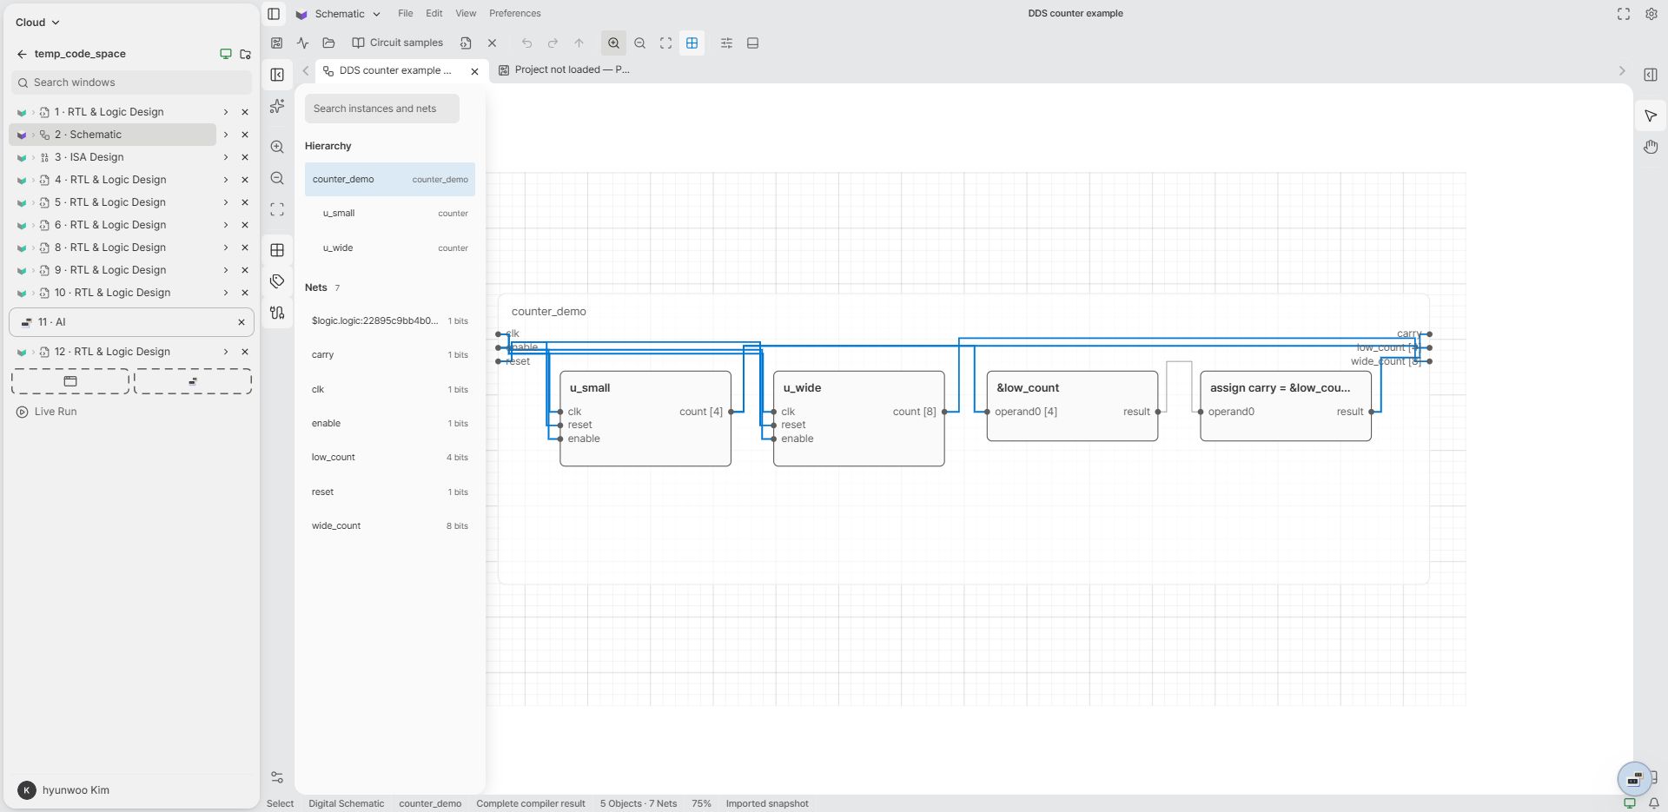
Task: Select the hand pan tool
Action: click(1651, 147)
